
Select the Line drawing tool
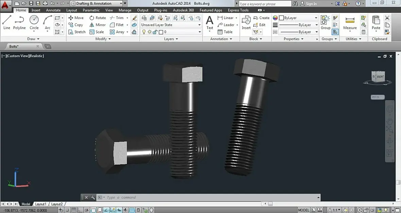point(7,22)
